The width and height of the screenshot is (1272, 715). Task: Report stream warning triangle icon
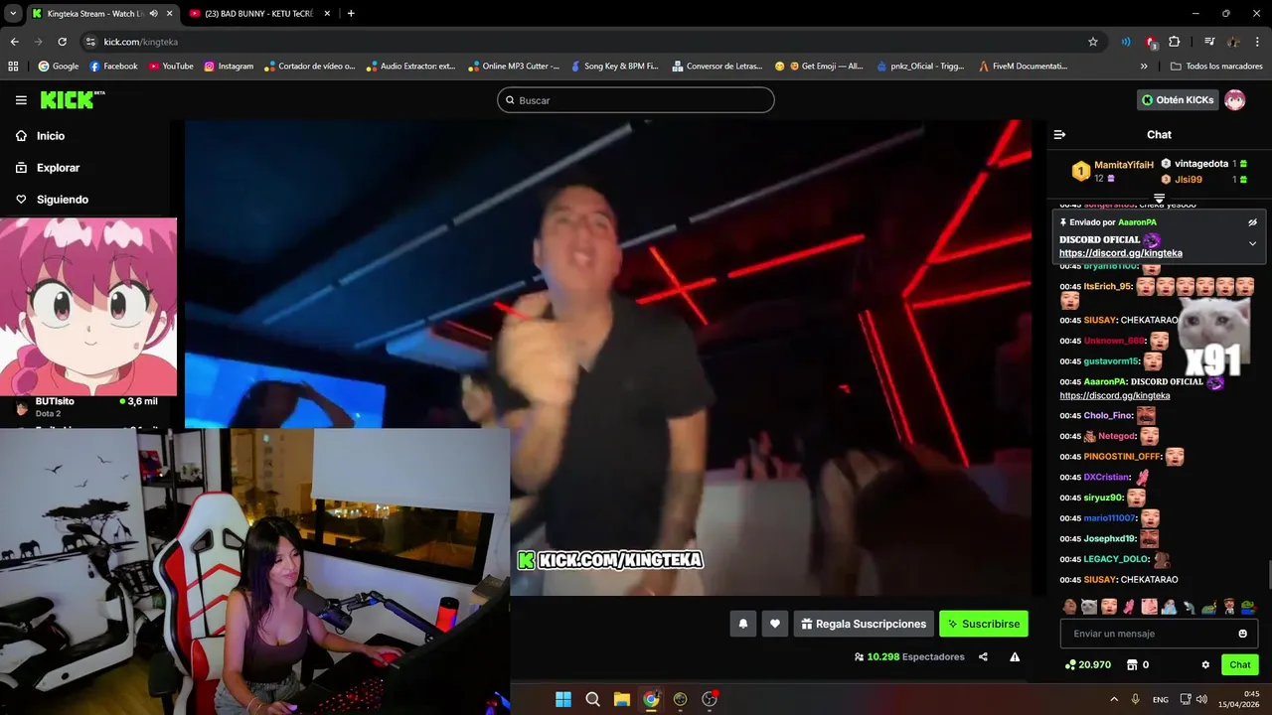(1015, 656)
